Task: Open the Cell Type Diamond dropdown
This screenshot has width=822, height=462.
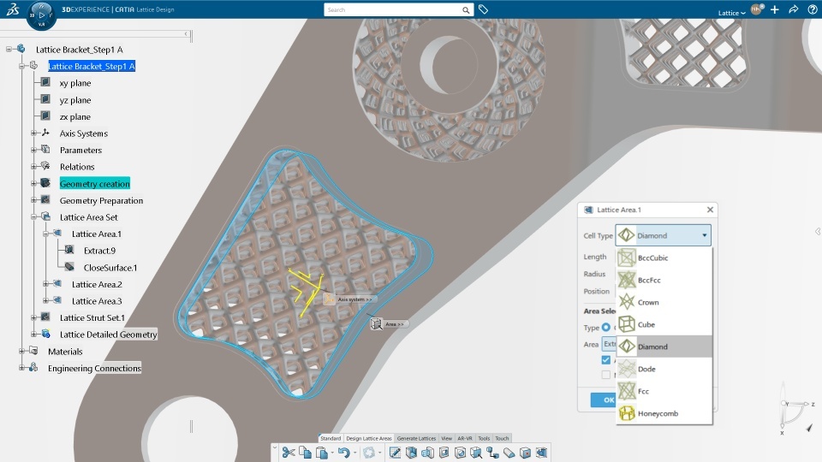Action: [663, 235]
